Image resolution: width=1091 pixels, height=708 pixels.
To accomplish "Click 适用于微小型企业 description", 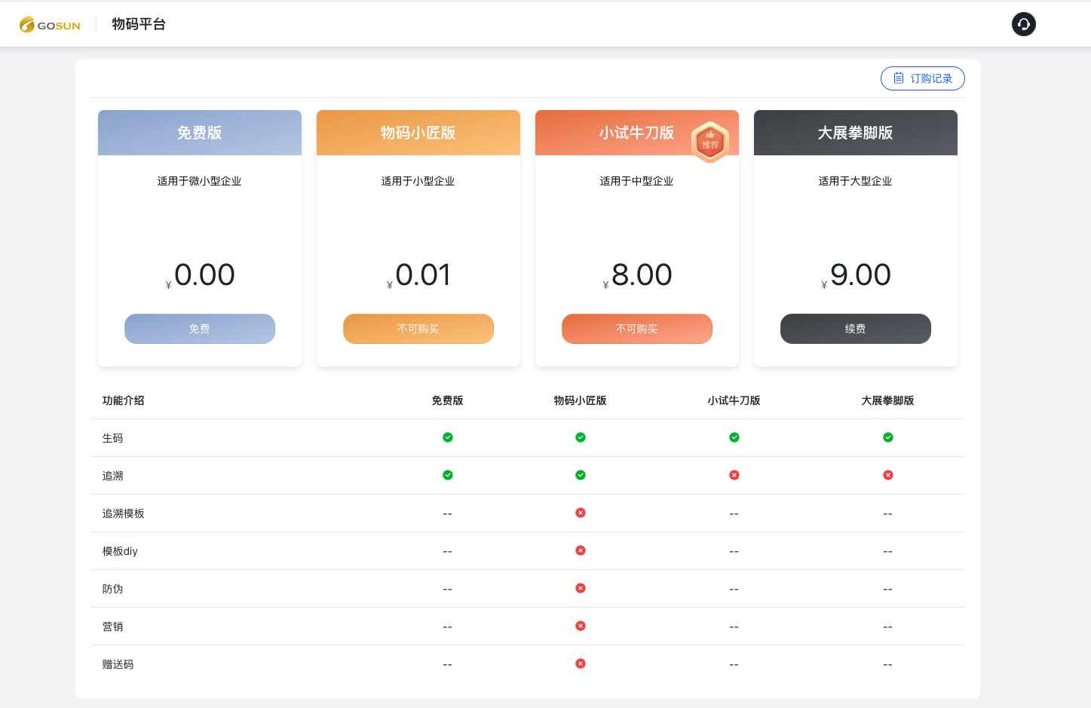I will coord(200,181).
